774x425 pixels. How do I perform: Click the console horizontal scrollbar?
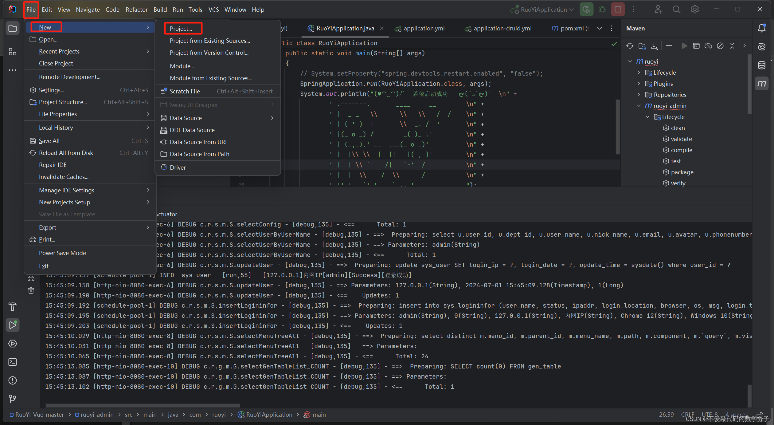(143, 406)
